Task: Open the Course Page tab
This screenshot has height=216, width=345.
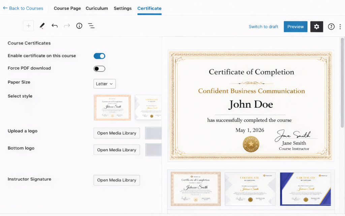Action: (x=67, y=8)
